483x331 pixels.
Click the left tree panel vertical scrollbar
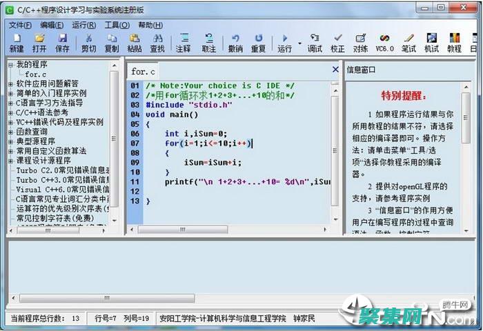[x=115, y=138]
